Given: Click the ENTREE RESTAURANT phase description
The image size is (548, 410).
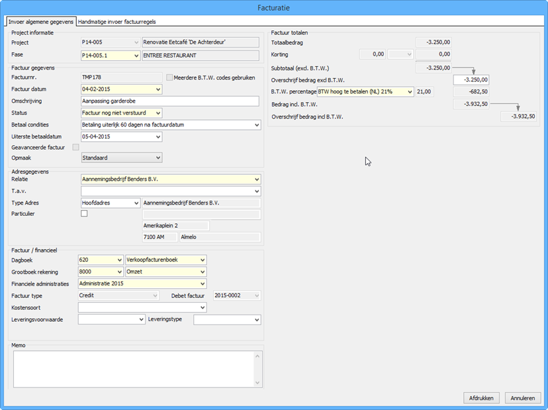Looking at the screenshot, I should tap(201, 56).
